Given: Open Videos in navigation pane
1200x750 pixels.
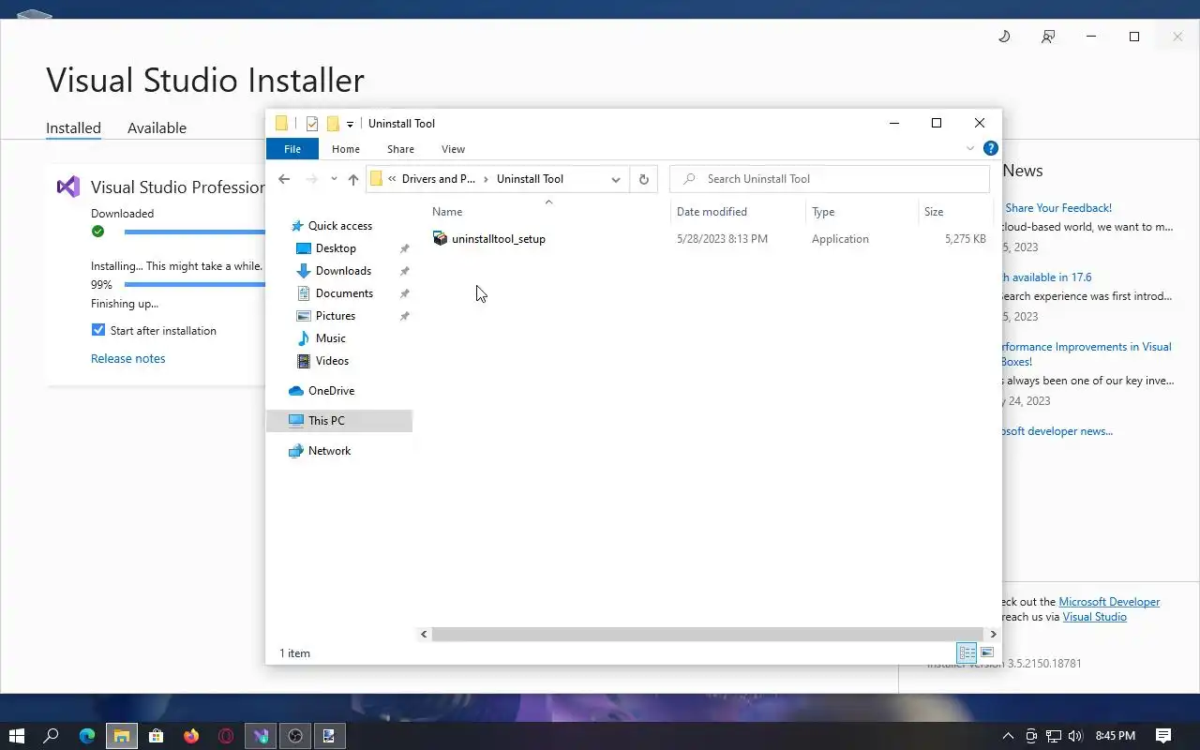Looking at the screenshot, I should click(332, 361).
